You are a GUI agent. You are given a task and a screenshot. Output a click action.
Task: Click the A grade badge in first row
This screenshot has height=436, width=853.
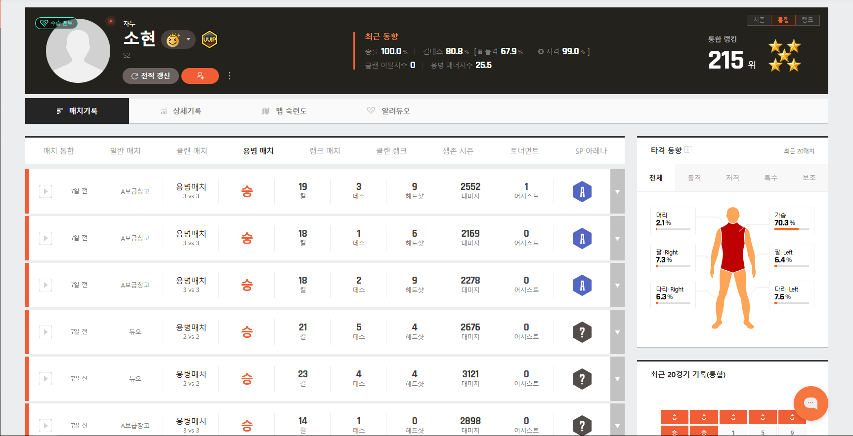click(x=582, y=192)
